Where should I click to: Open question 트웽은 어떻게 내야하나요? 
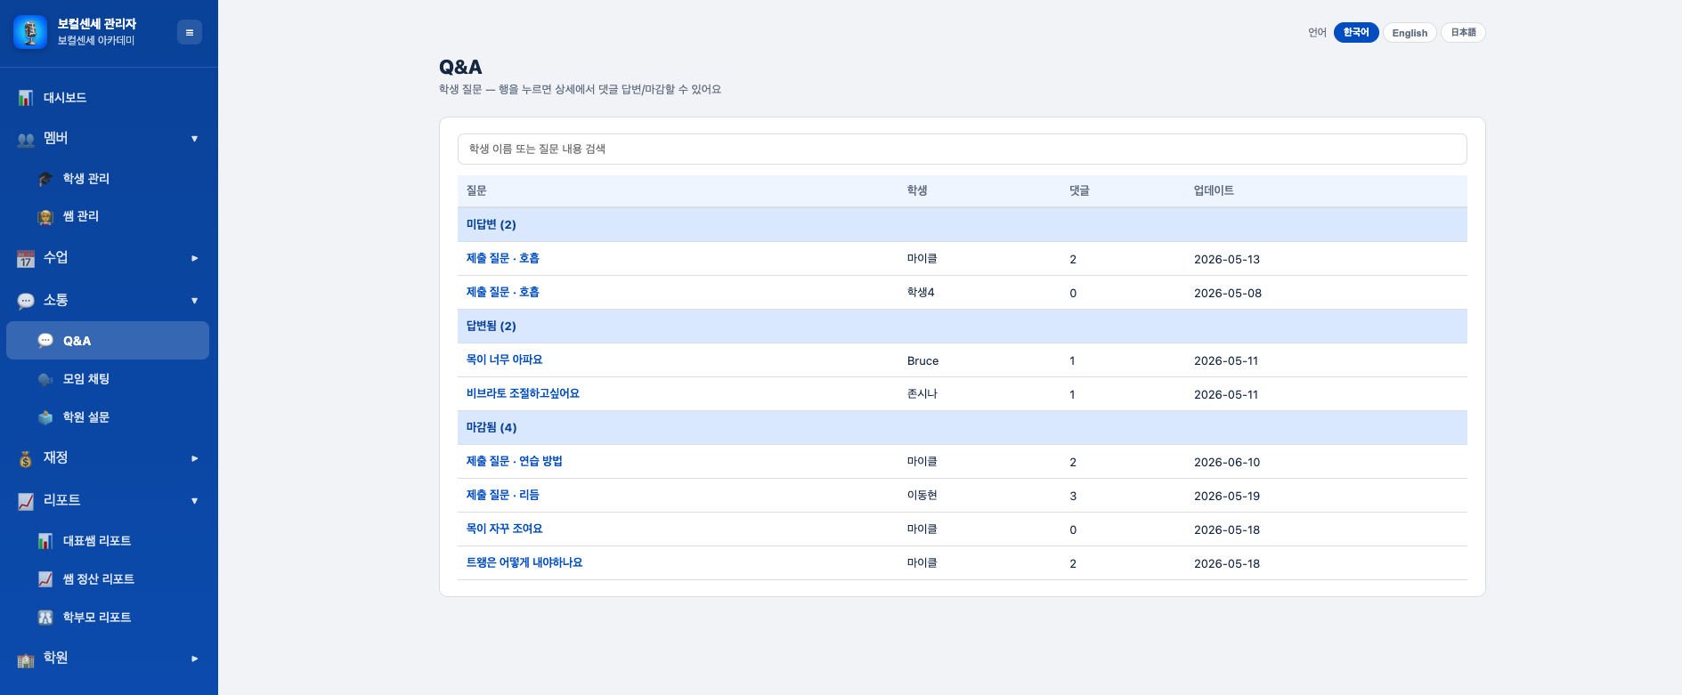tap(524, 562)
